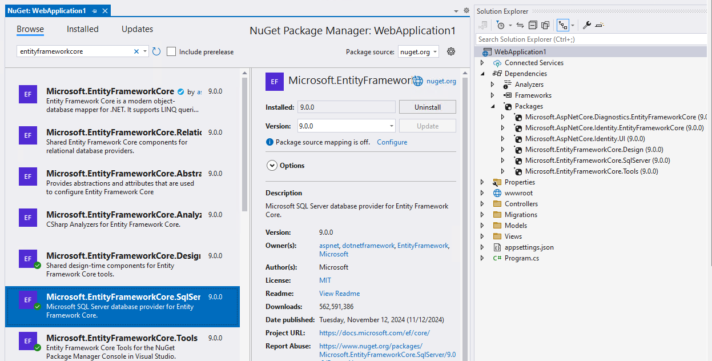Click the verified badge on Microsoft.EntityFrameworkCore
This screenshot has height=361, width=712.
[180, 91]
